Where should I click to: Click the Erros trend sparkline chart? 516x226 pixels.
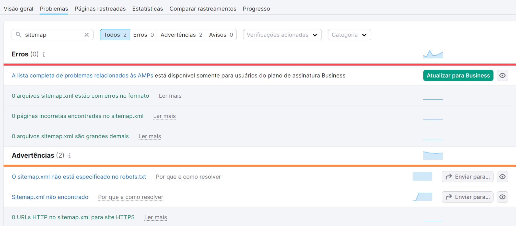433,54
